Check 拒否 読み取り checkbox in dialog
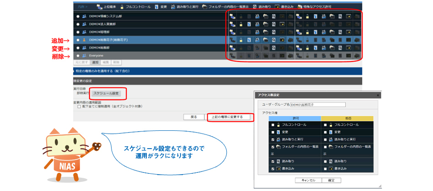This screenshot has height=191, width=433. [326, 161]
